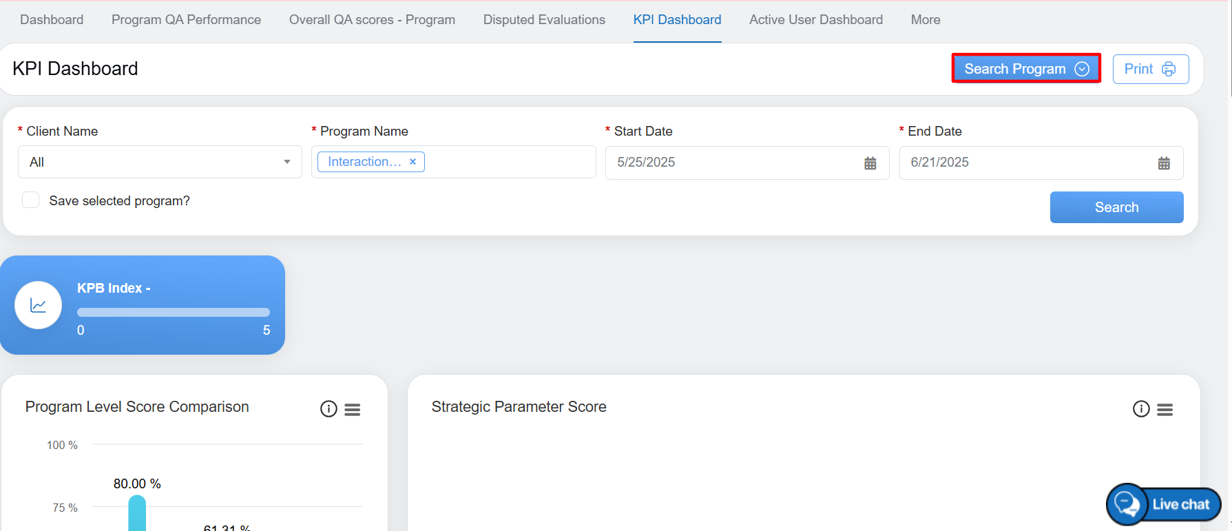This screenshot has width=1232, height=531.
Task: Open the End Date calendar picker
Action: coord(1164,163)
